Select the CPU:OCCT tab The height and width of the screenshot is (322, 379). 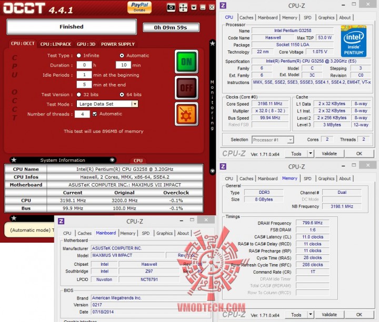click(x=23, y=44)
